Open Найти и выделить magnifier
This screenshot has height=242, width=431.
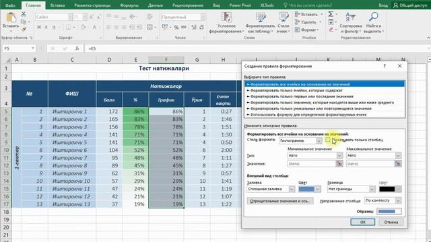[373, 22]
